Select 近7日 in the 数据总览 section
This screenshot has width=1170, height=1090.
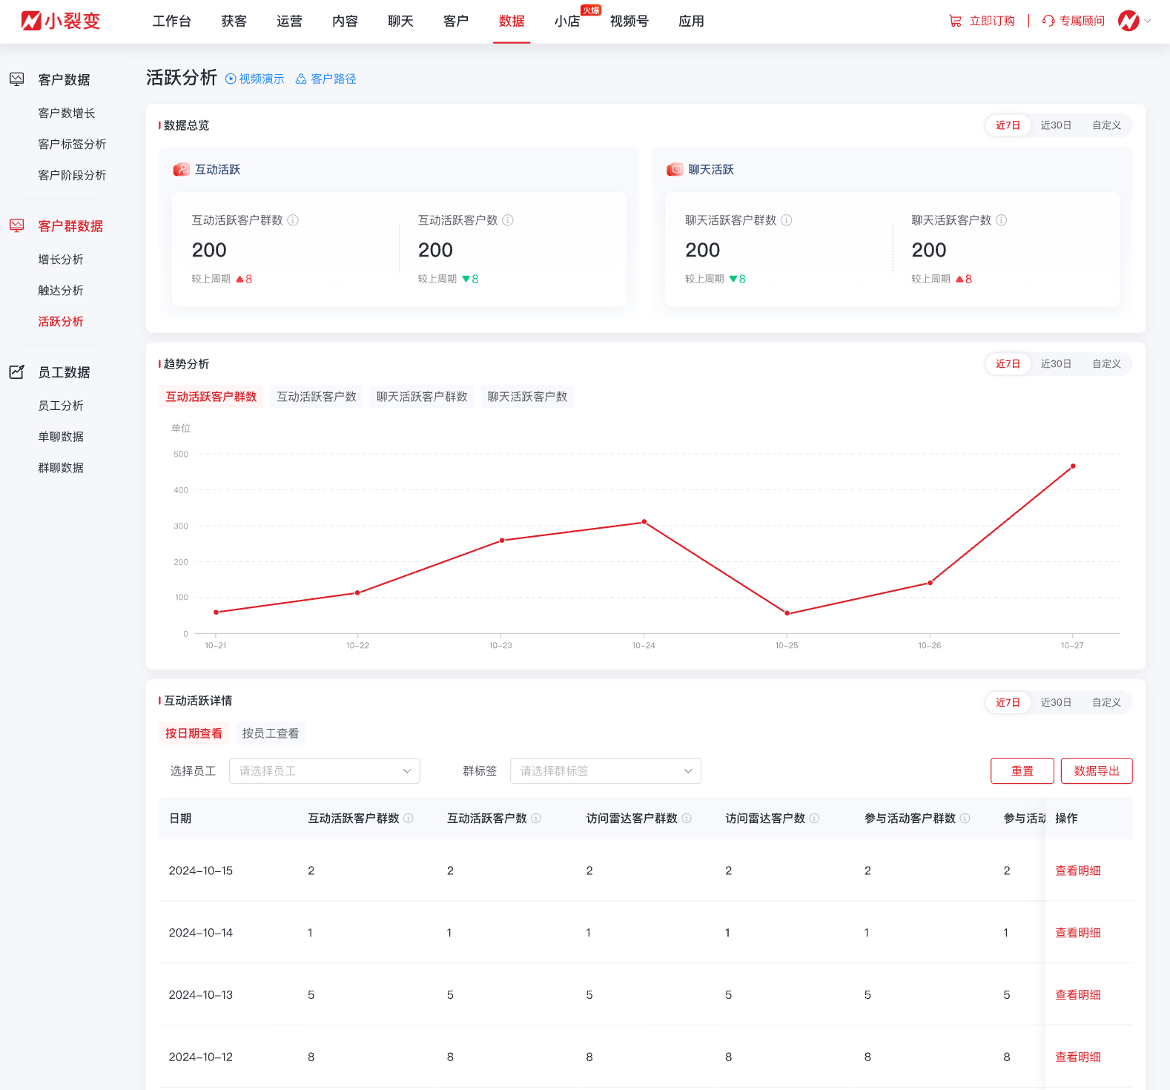1008,125
